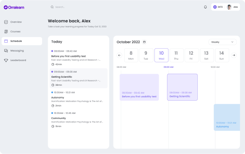Click 'Community' title in Today list
This screenshot has width=245, height=154.
[x=59, y=118]
